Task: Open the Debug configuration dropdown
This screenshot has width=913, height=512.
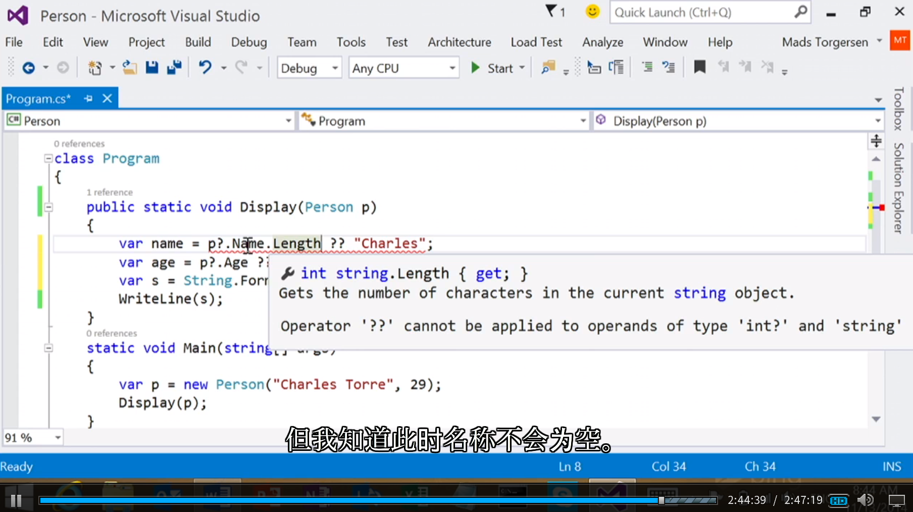Action: tap(310, 68)
